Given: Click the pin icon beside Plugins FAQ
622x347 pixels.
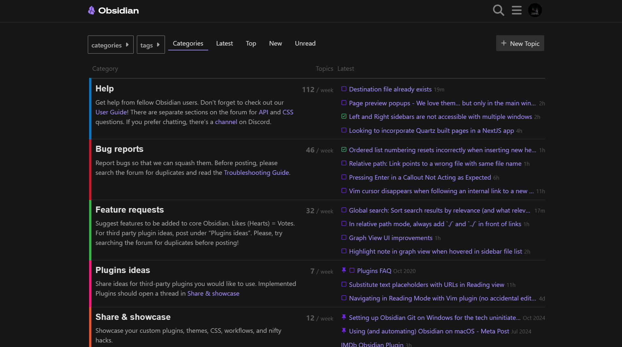Looking at the screenshot, I should pos(344,270).
